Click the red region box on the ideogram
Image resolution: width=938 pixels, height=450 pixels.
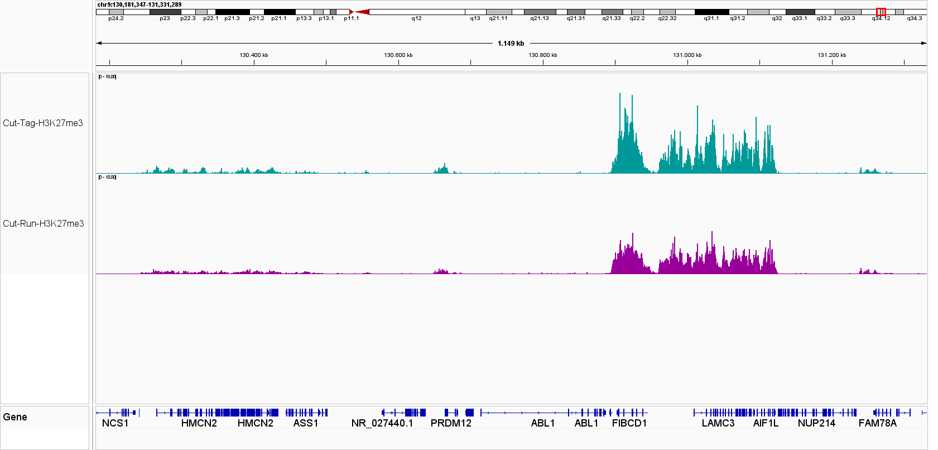click(x=881, y=12)
